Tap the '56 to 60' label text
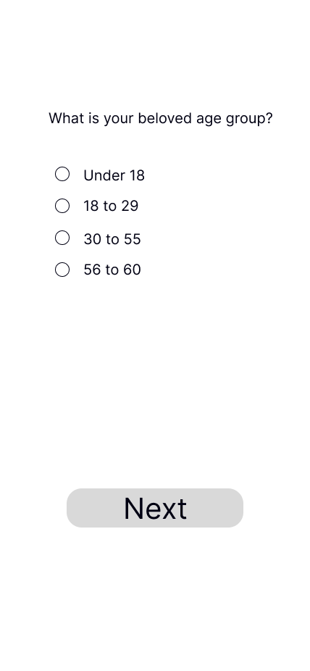 [x=112, y=270]
